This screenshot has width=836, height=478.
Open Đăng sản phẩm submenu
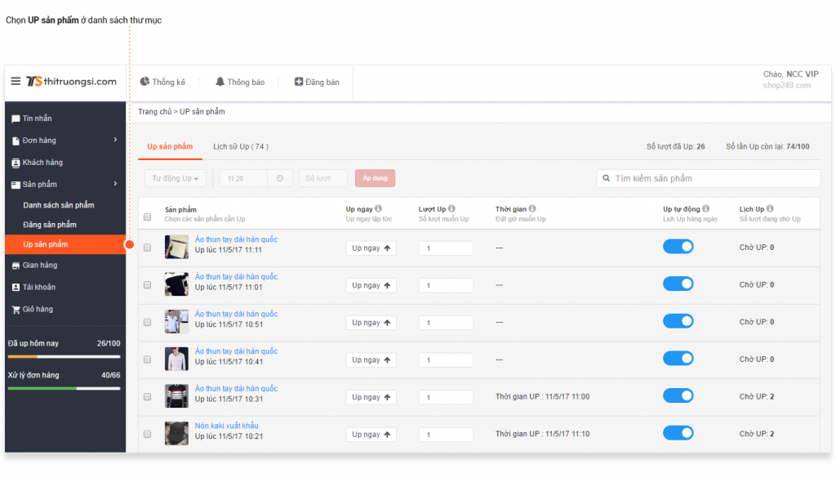pos(50,225)
